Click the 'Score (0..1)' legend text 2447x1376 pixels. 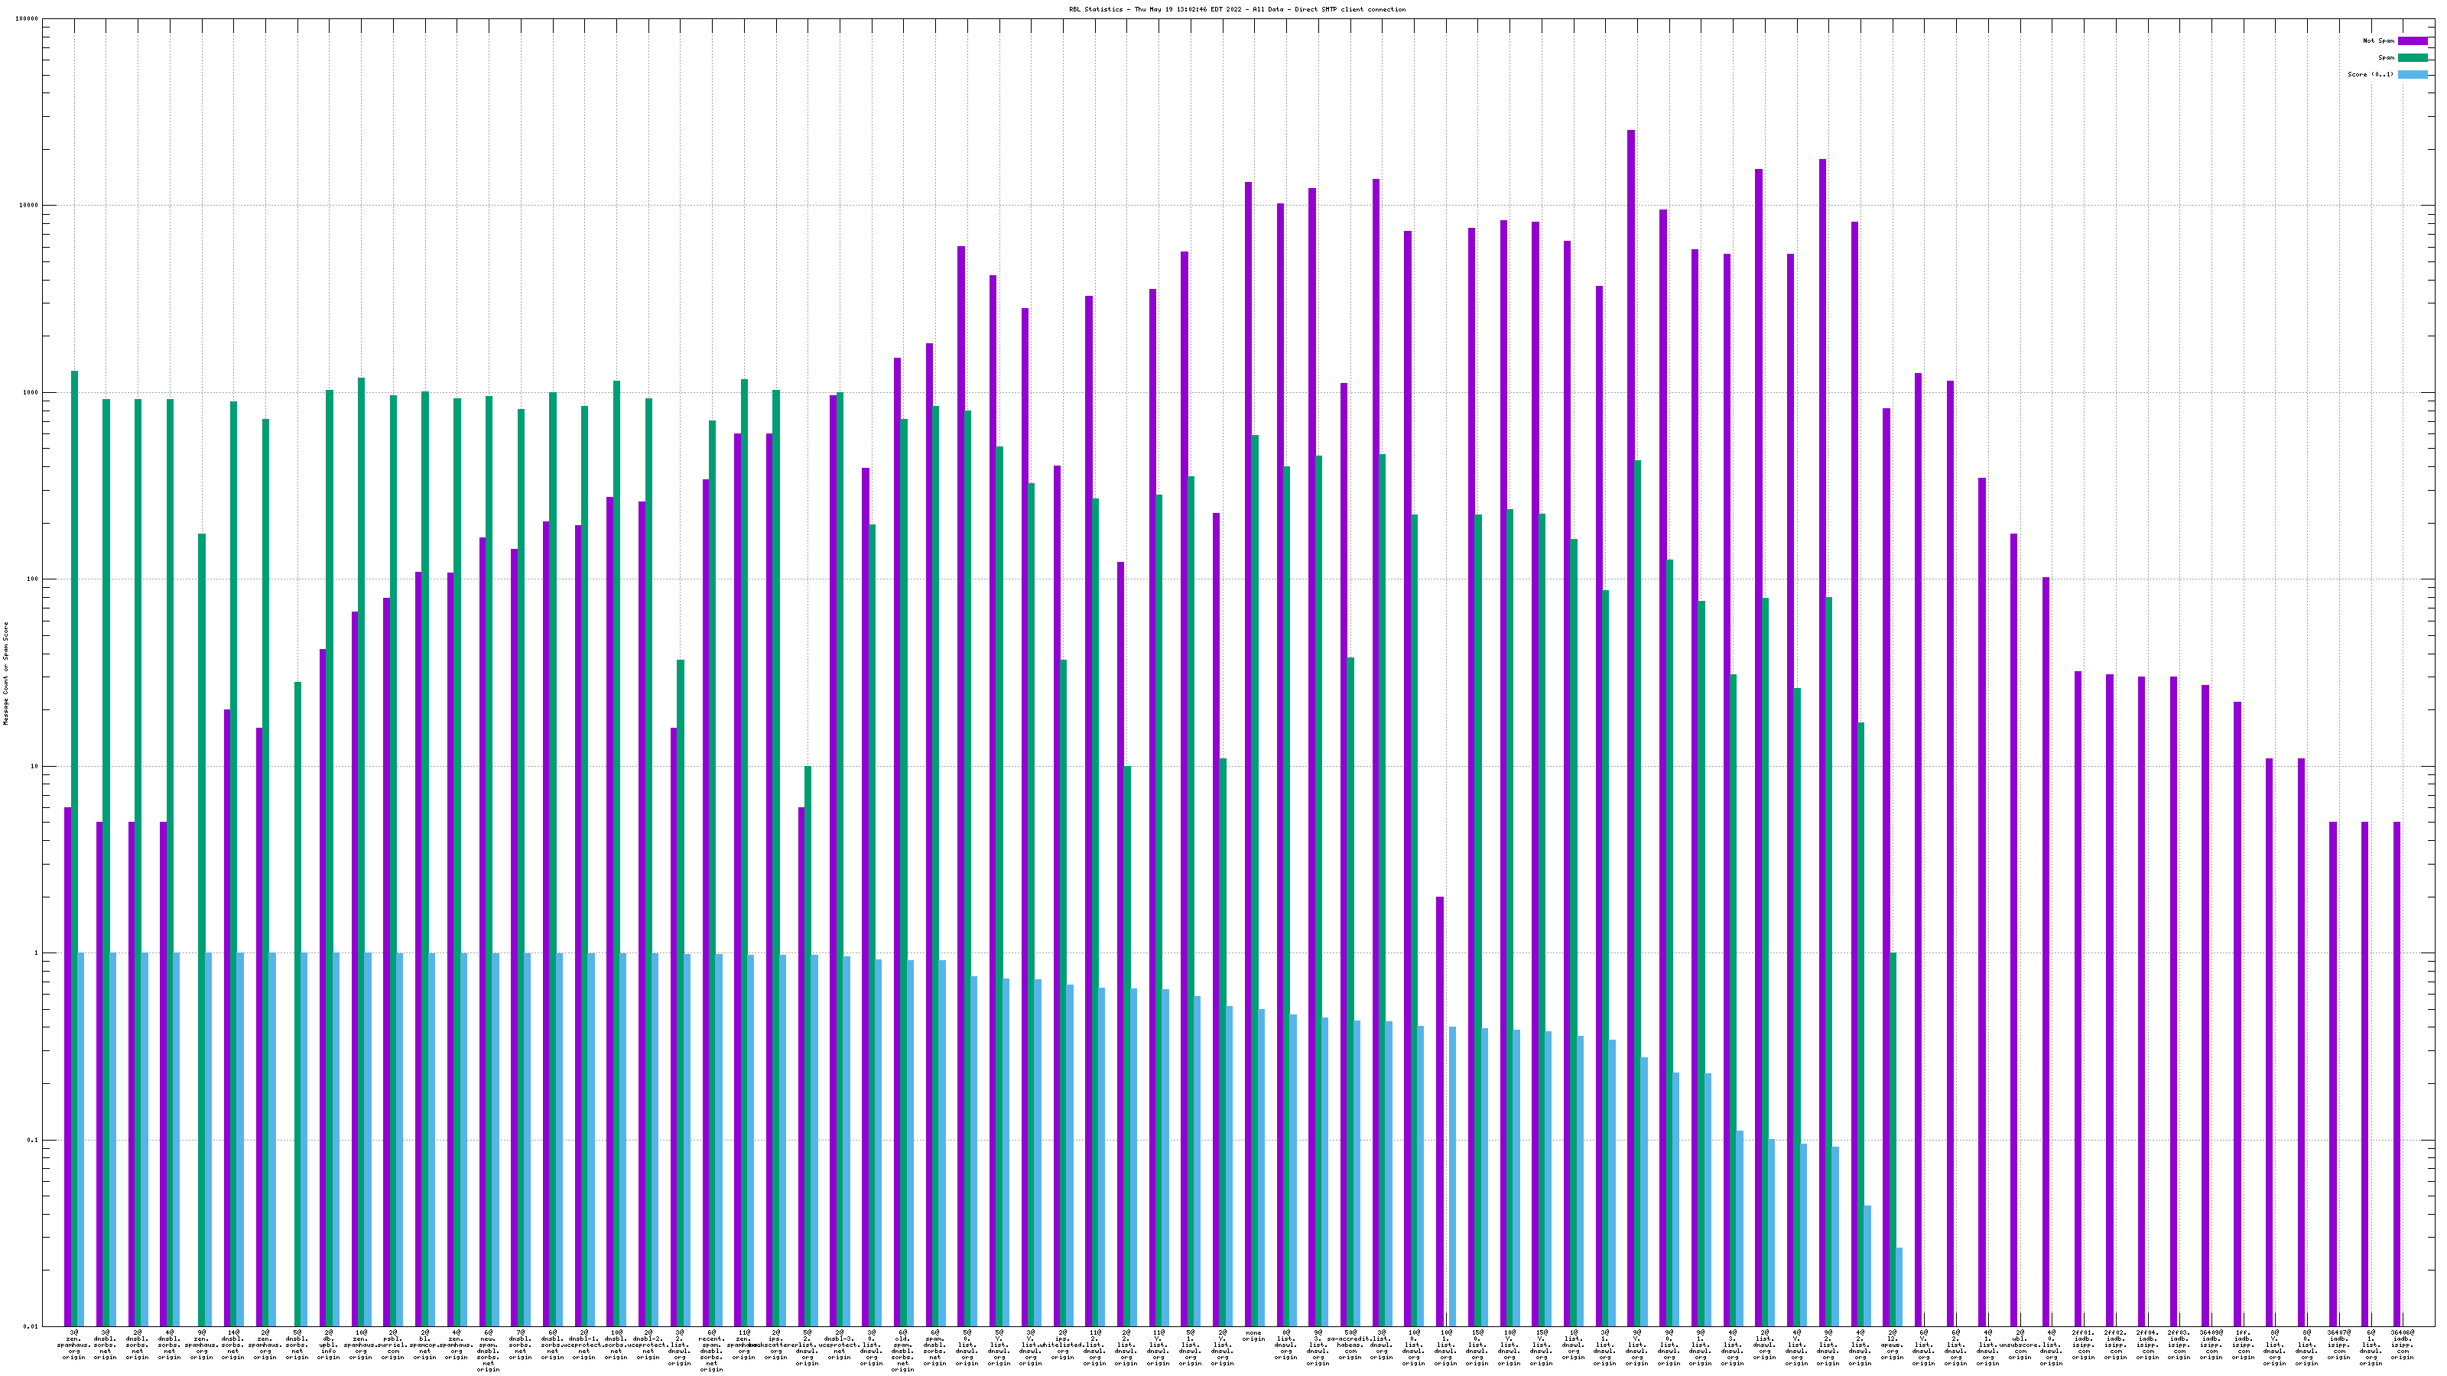point(2371,74)
